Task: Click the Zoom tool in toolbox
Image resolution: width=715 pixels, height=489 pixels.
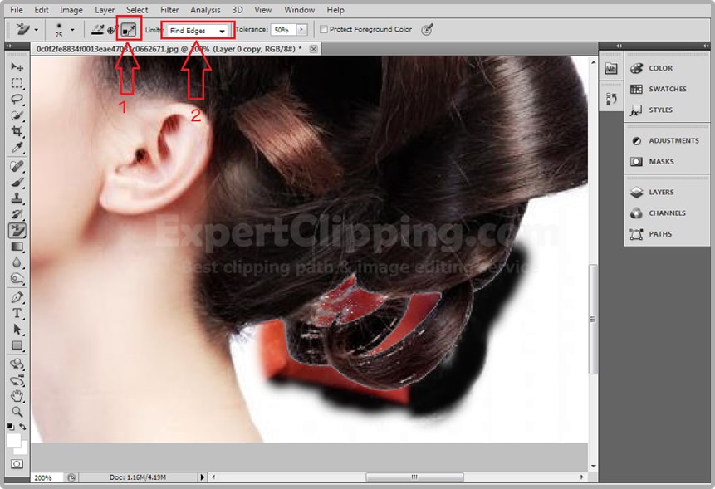Action: tap(17, 412)
